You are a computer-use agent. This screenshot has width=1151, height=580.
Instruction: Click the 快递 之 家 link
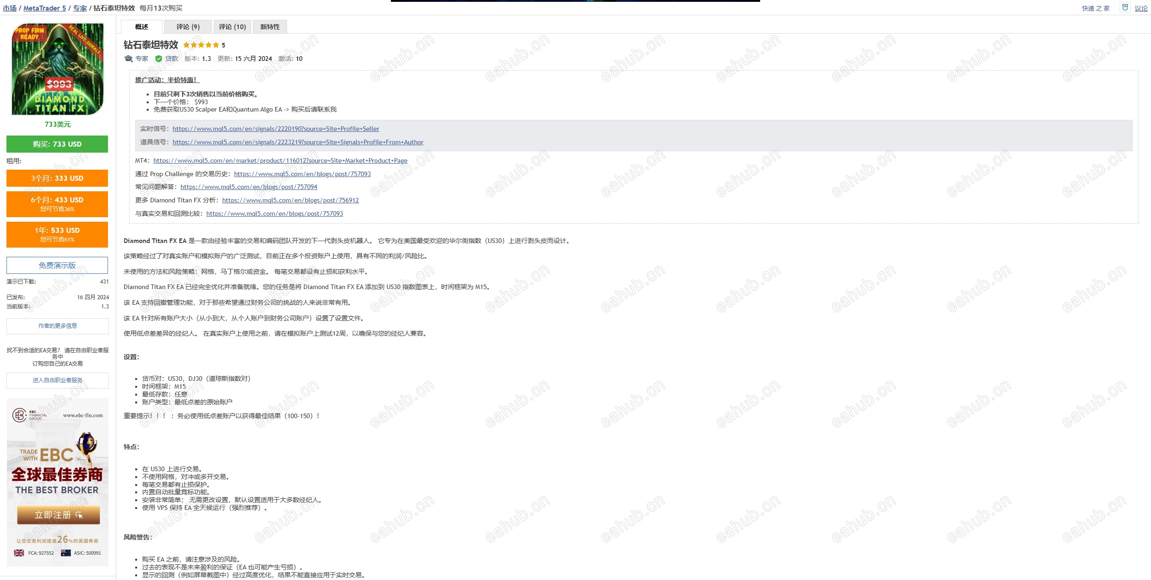pos(1096,8)
